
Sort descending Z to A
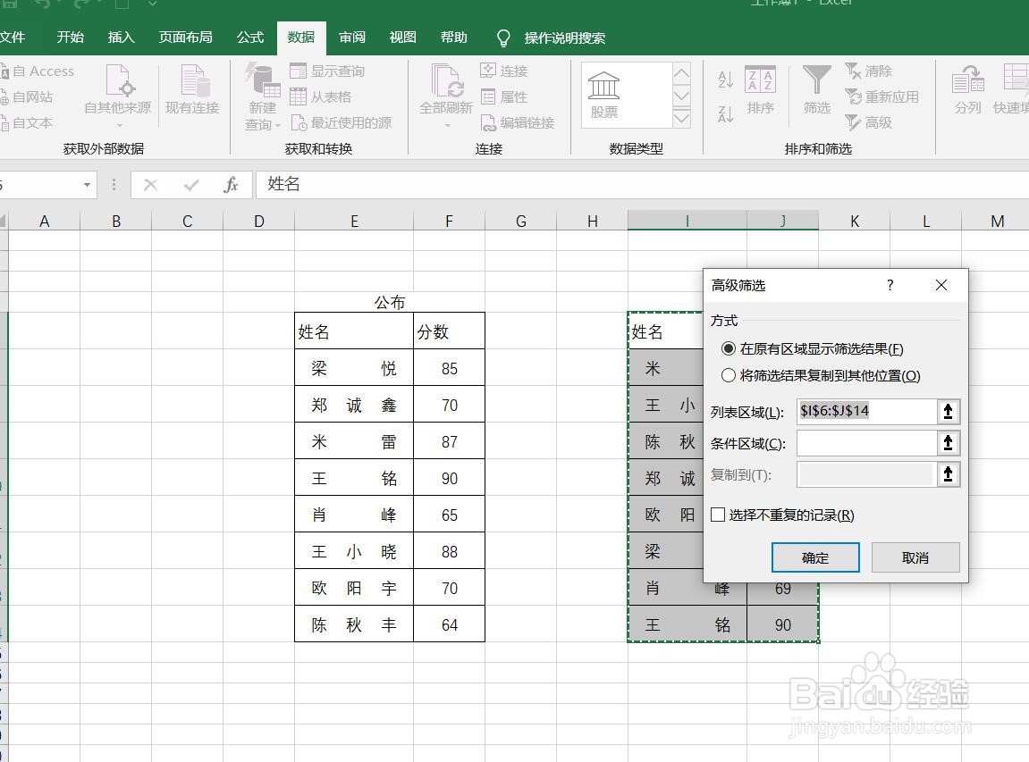tap(725, 114)
